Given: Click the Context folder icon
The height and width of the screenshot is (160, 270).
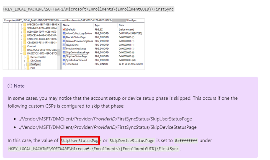Looking at the screenshot, I should click(x=25, y=46).
